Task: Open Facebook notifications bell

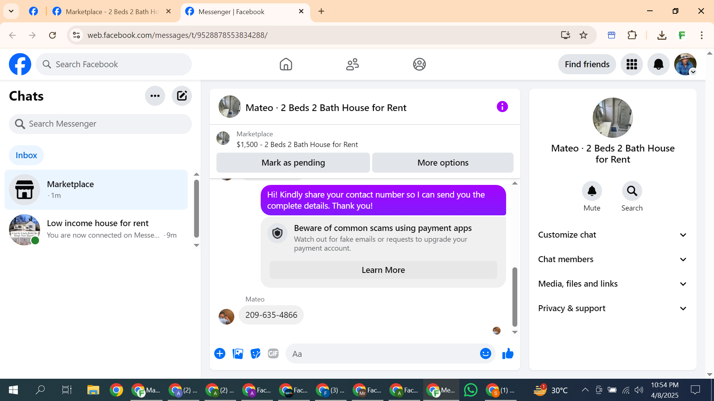Action: 658,64
